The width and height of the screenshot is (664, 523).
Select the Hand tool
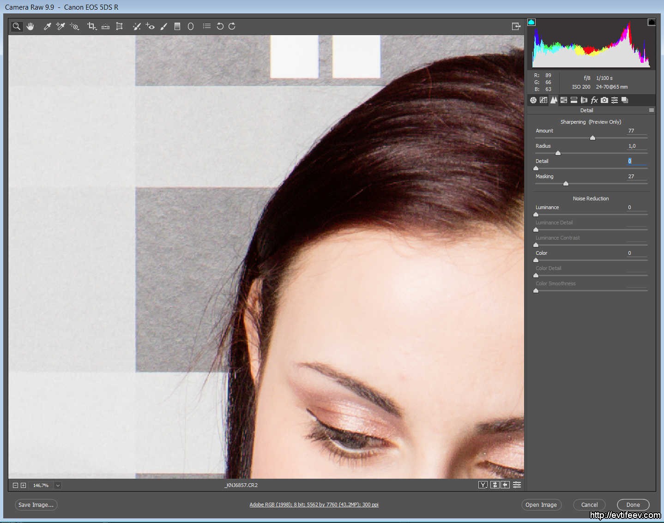point(30,26)
